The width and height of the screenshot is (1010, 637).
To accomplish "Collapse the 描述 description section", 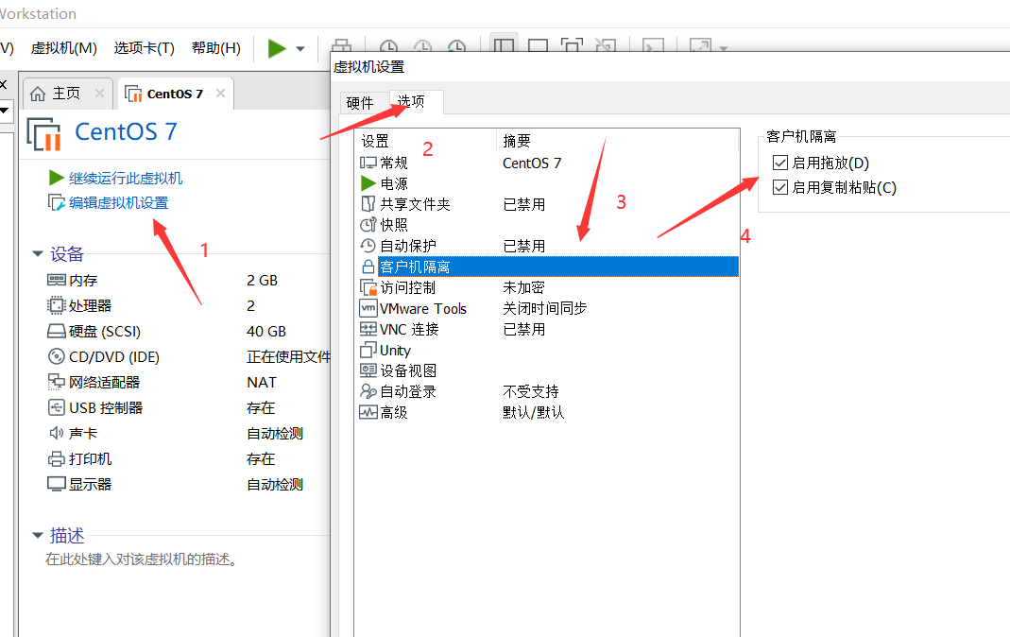I will 36,534.
